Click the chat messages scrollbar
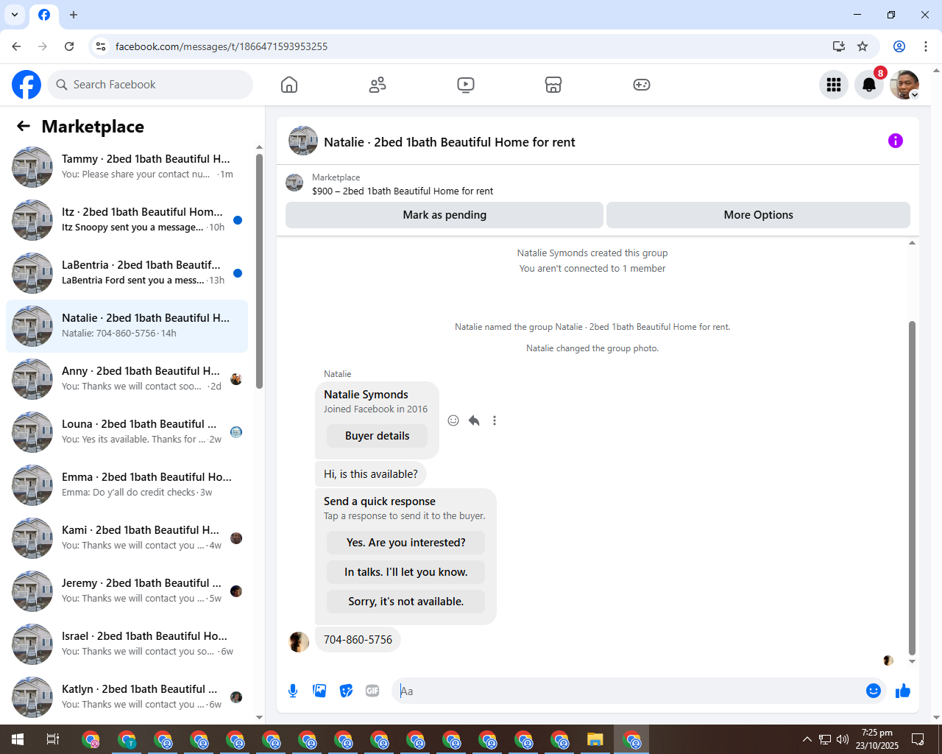Viewport: 942px width, 754px height. point(912,487)
